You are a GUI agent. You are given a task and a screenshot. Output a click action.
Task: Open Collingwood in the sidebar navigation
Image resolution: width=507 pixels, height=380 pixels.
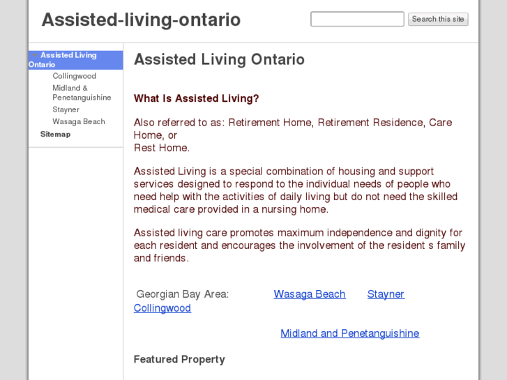pyautogui.click(x=74, y=76)
